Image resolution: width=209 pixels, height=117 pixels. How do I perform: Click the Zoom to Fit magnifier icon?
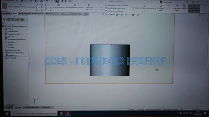pos(103,14)
